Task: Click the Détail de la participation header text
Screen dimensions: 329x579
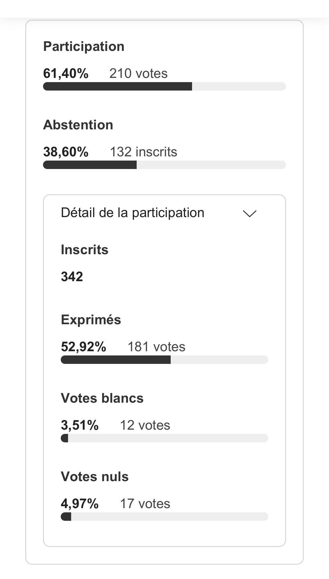Action: (x=132, y=213)
